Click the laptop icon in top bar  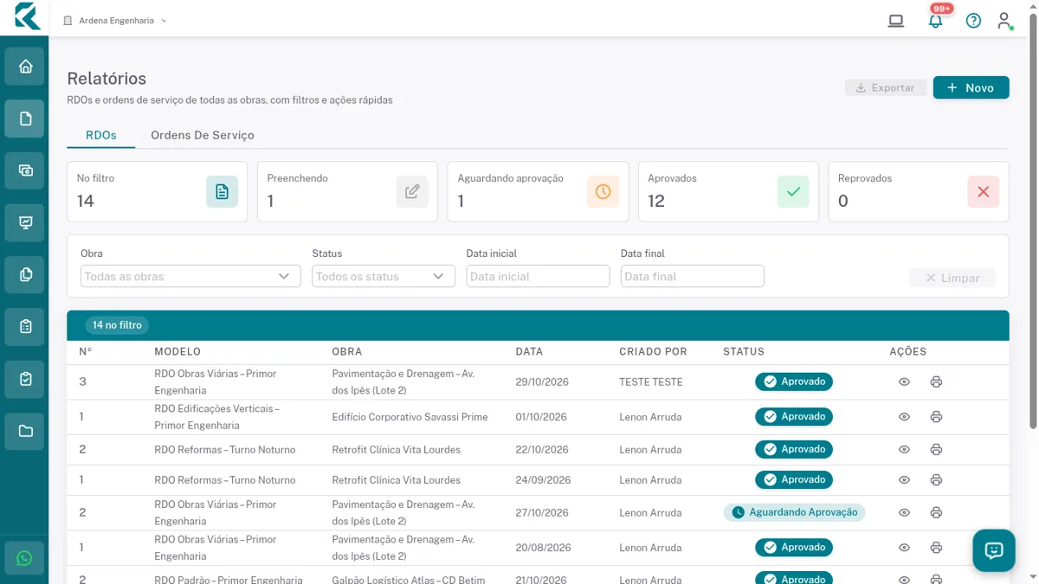point(896,21)
